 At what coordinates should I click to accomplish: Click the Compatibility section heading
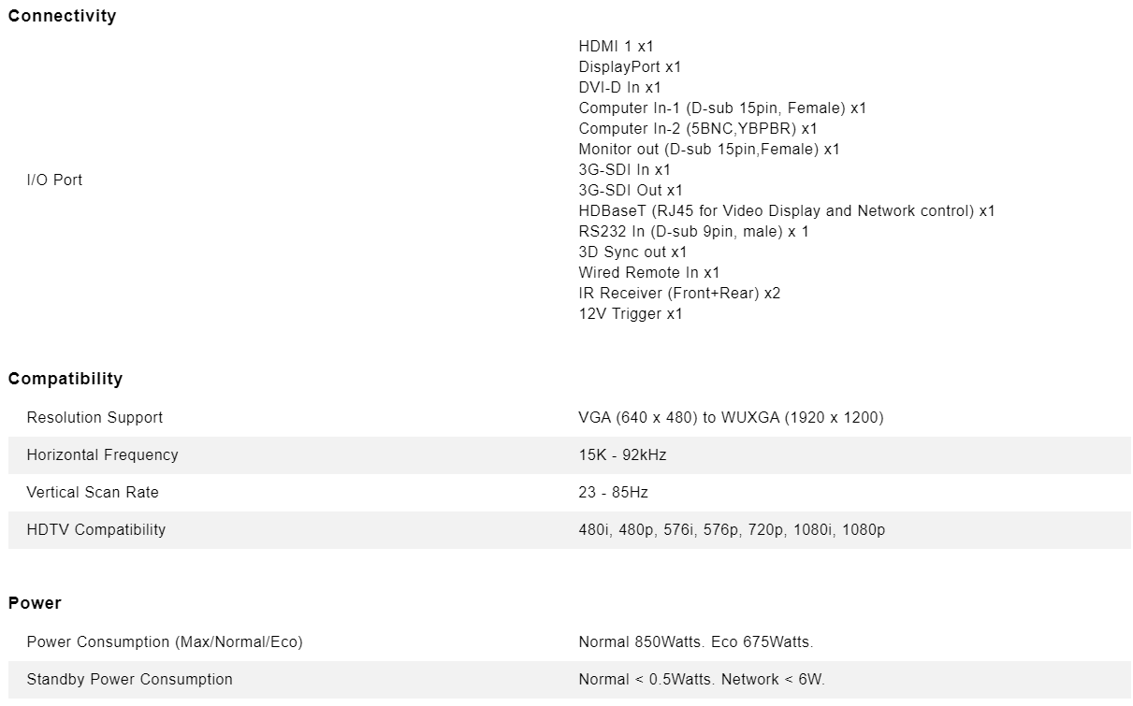coord(65,379)
